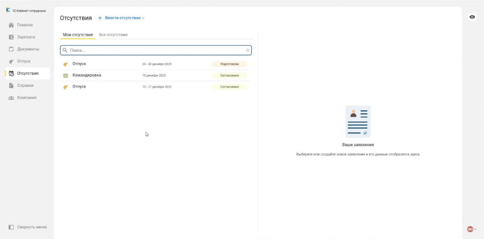Click the 1C Кабинет сотрудника logo
484x239 pixels.
click(8, 11)
